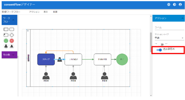Select the blue ステップ node

(46, 59)
